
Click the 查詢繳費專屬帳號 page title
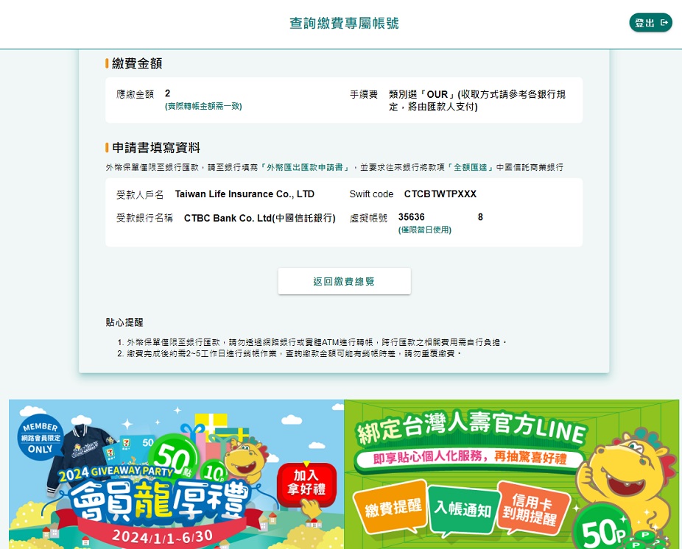click(344, 23)
